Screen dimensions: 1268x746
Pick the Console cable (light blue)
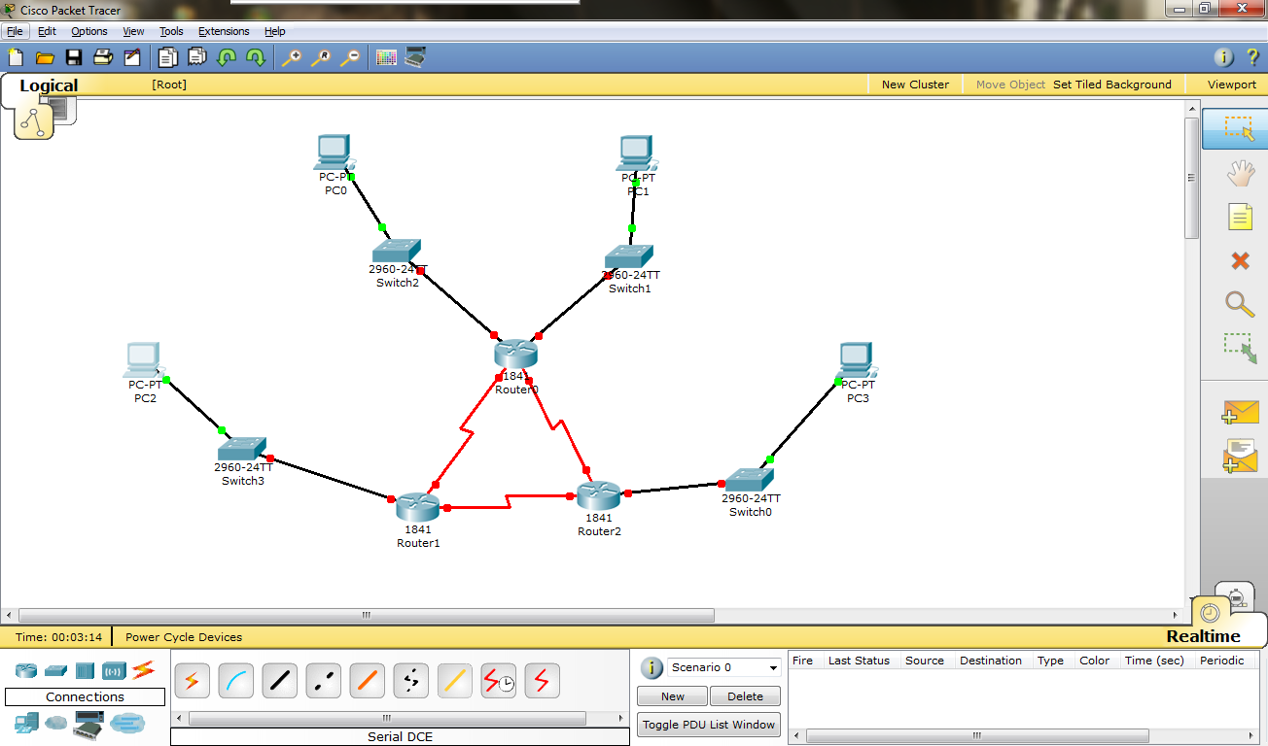tap(235, 681)
